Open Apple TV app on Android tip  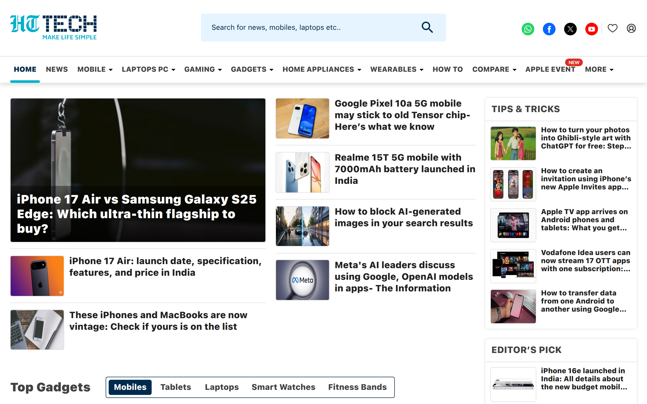tap(584, 220)
